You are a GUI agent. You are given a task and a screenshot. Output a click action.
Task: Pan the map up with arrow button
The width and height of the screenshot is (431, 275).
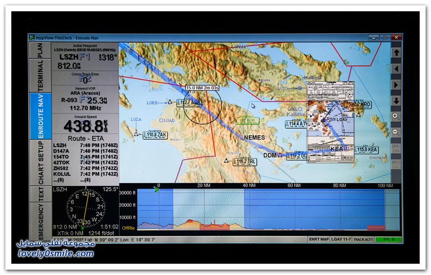(x=396, y=53)
